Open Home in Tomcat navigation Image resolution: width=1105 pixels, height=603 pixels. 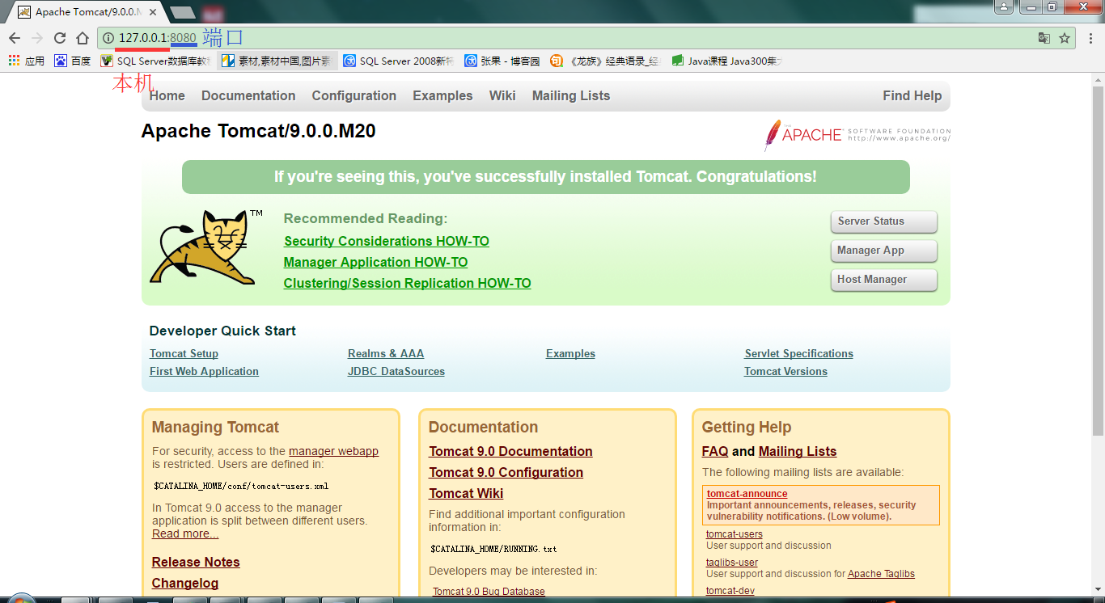[x=167, y=95]
